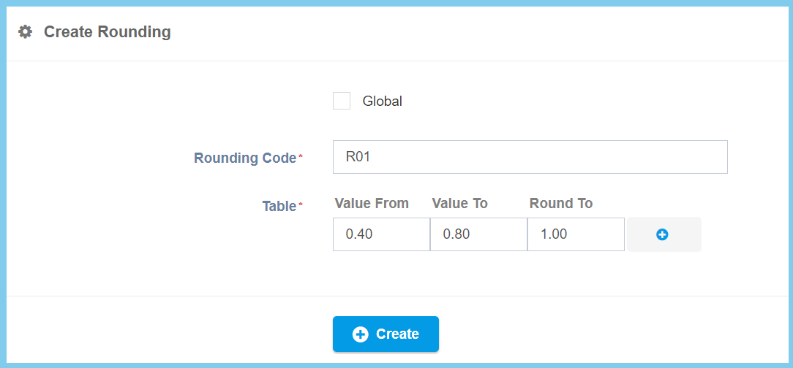This screenshot has height=368, width=793.
Task: Click the Round To field showing 1.00
Action: tap(576, 234)
